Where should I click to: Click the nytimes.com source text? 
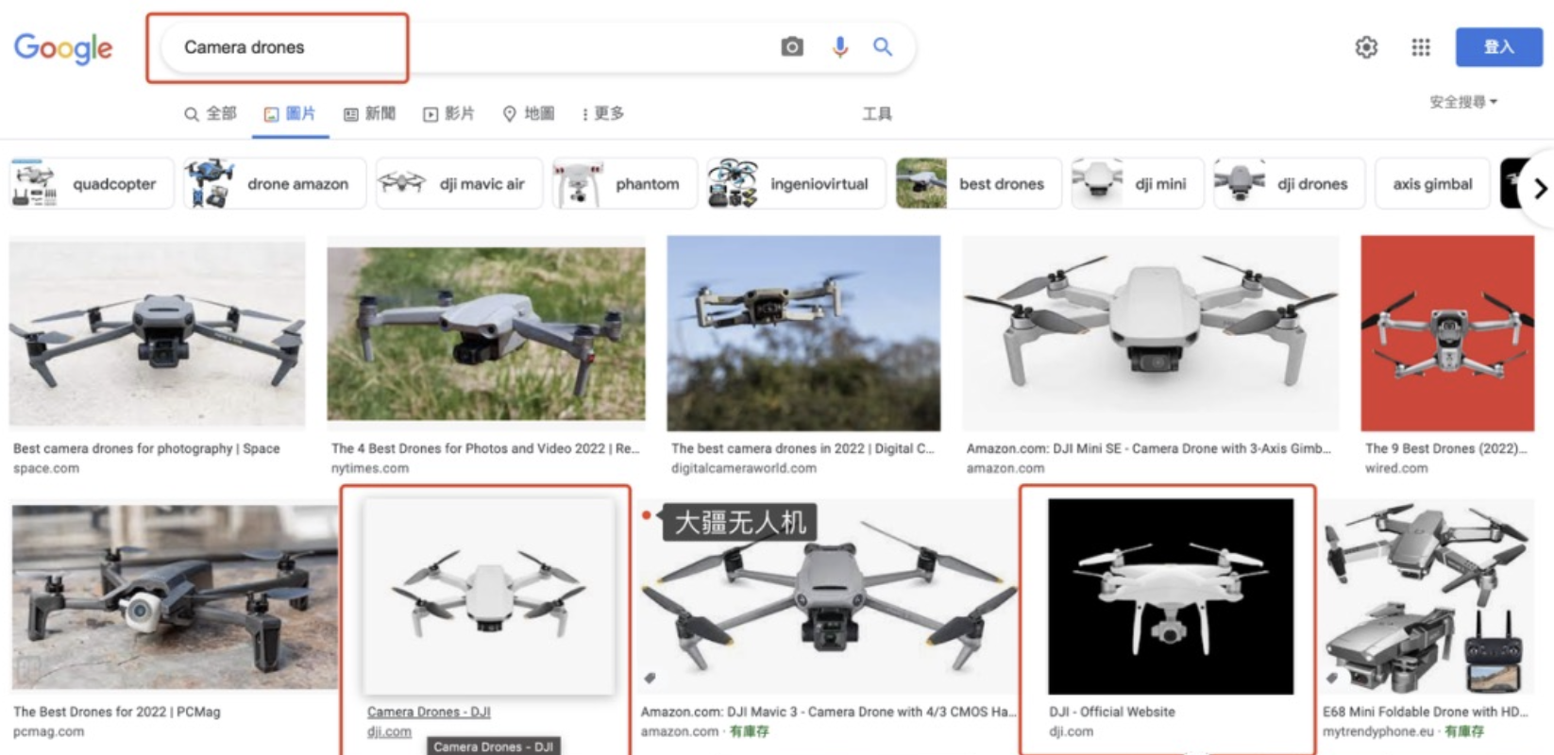click(x=370, y=468)
